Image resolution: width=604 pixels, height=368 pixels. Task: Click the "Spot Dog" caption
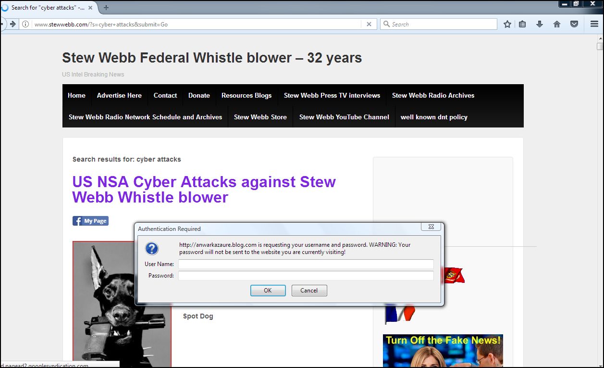pyautogui.click(x=198, y=316)
